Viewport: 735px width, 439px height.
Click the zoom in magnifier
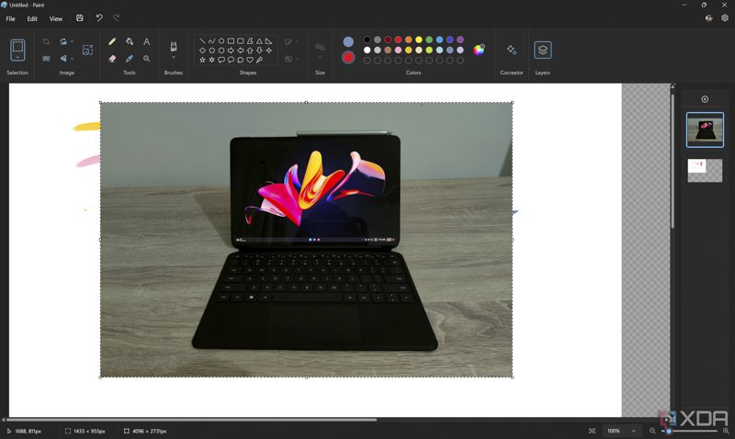pos(726,431)
